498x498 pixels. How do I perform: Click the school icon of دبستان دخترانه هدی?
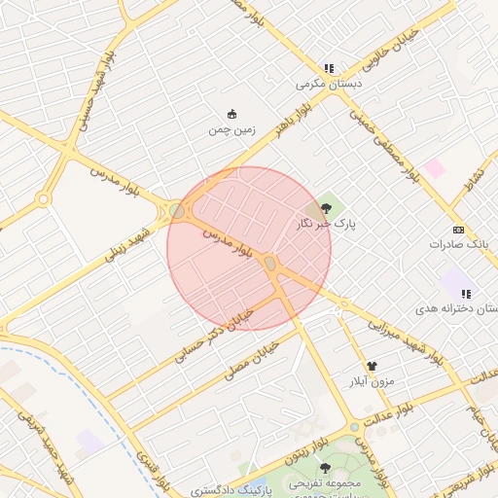click(x=466, y=294)
